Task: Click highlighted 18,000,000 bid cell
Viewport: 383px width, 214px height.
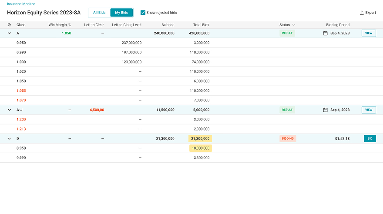Action: click(201, 148)
